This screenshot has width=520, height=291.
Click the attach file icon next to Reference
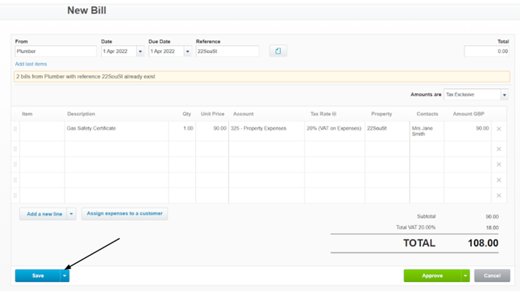pos(278,51)
